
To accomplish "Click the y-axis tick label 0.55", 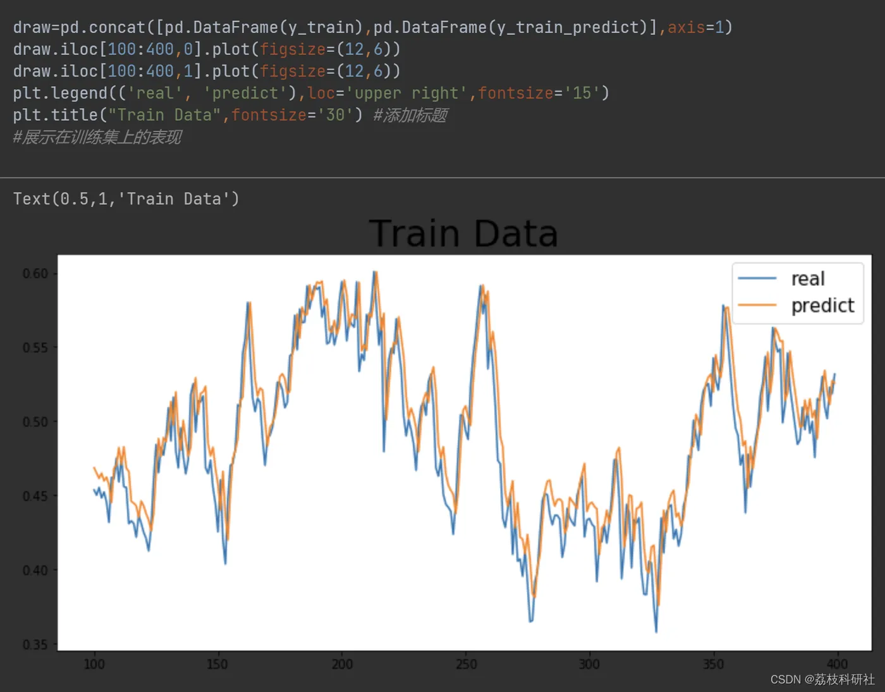I will [x=35, y=347].
